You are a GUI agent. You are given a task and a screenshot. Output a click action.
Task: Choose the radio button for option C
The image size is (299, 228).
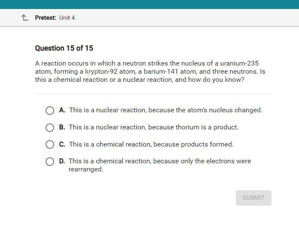(50, 144)
